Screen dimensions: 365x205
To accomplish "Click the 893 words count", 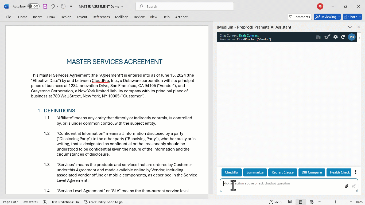I will [x=30, y=202].
